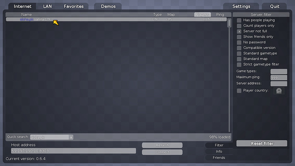Click the Reset filter button
This screenshot has height=166, width=295.
point(262,143)
